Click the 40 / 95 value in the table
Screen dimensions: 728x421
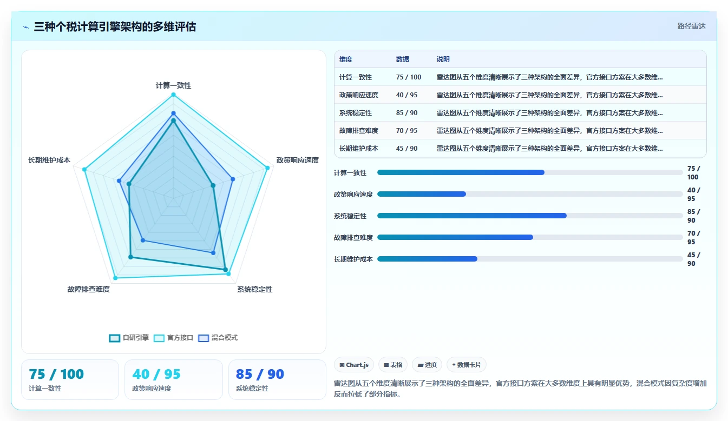(407, 95)
